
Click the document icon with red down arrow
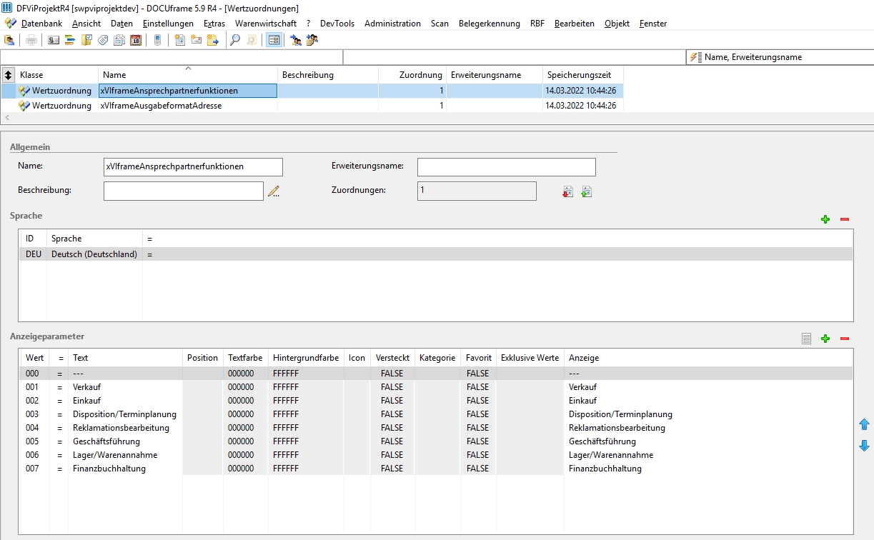568,191
